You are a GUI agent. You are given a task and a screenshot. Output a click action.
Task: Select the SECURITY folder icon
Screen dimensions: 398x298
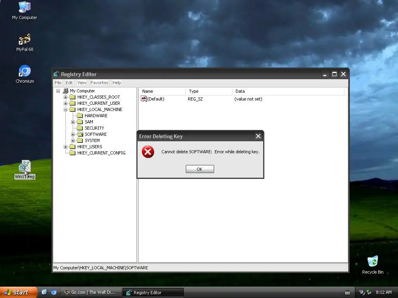coord(80,128)
